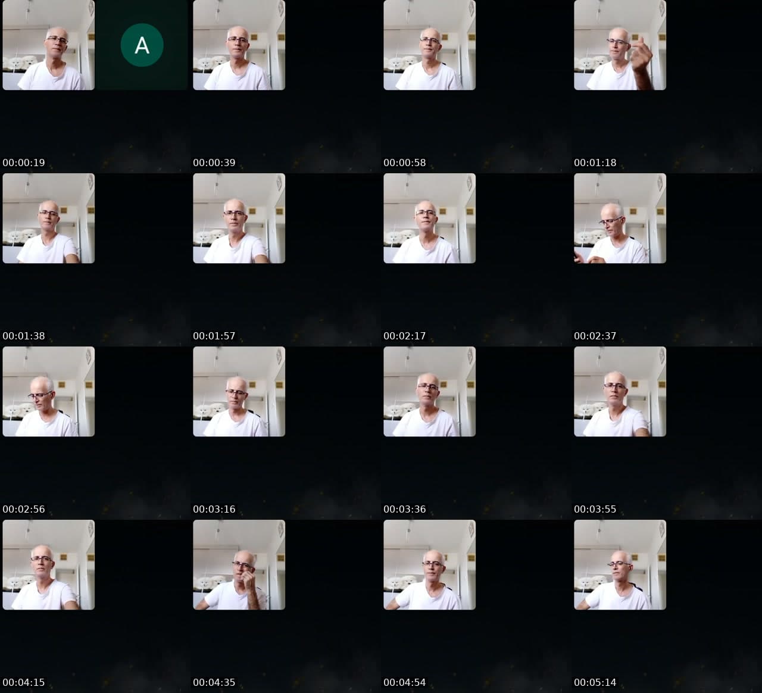Viewport: 762px width, 693px height.
Task: Open the video thumbnail at 00:03:36
Action: pos(429,391)
